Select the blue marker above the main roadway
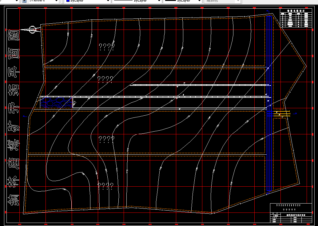The width and height of the screenshot is (318, 226). pos(268,11)
